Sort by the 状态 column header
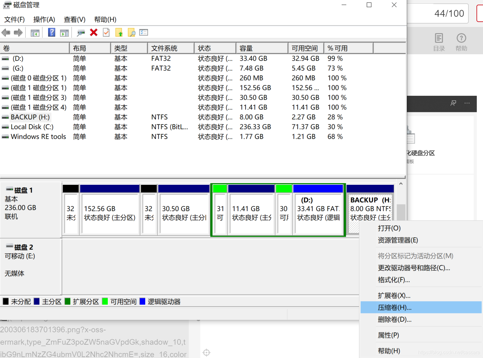The width and height of the screenshot is (483, 358). click(215, 48)
